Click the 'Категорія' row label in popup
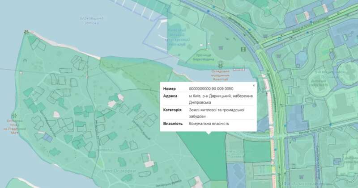This screenshot has width=358, height=188. click(172, 109)
